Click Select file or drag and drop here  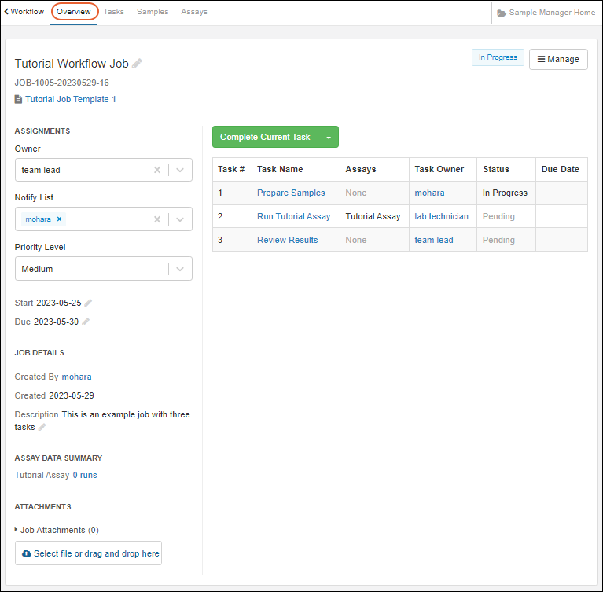click(89, 553)
